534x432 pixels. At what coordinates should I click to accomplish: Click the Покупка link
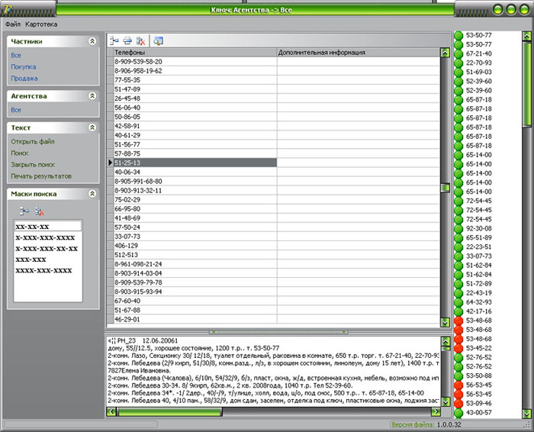coord(23,67)
